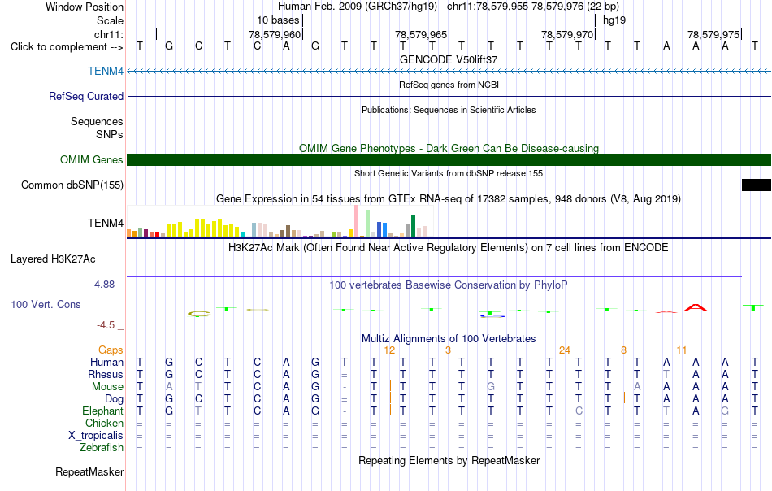Click the PhyloP -4.5 lower value
This screenshot has height=491, width=772.
coord(106,325)
